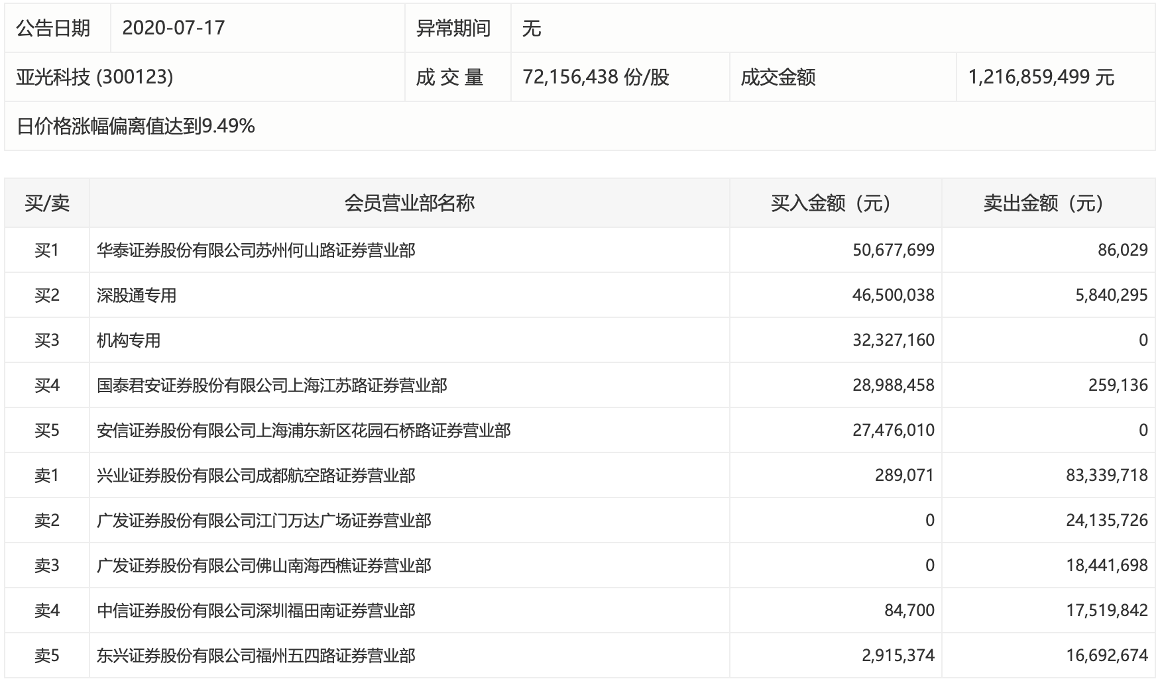Click the 卖3 rank cell
This screenshot has width=1160, height=681.
pos(47,566)
